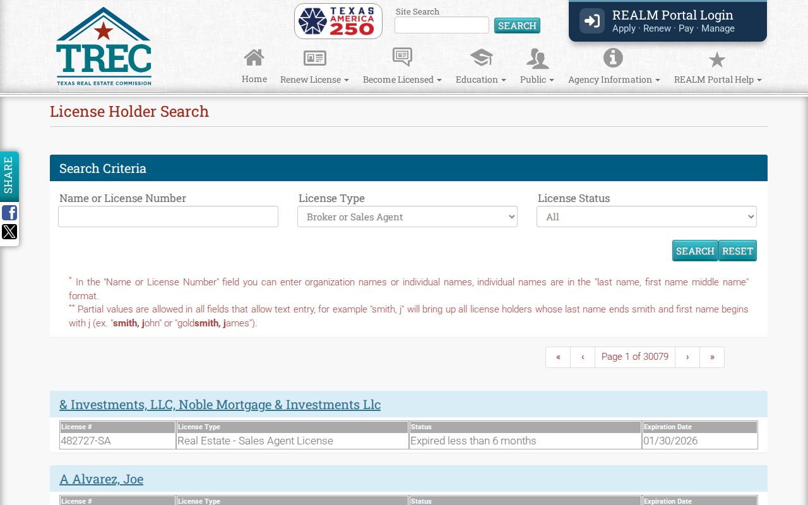Open the A Alvarez, Joe record
Image resolution: width=808 pixels, height=505 pixels.
[101, 479]
